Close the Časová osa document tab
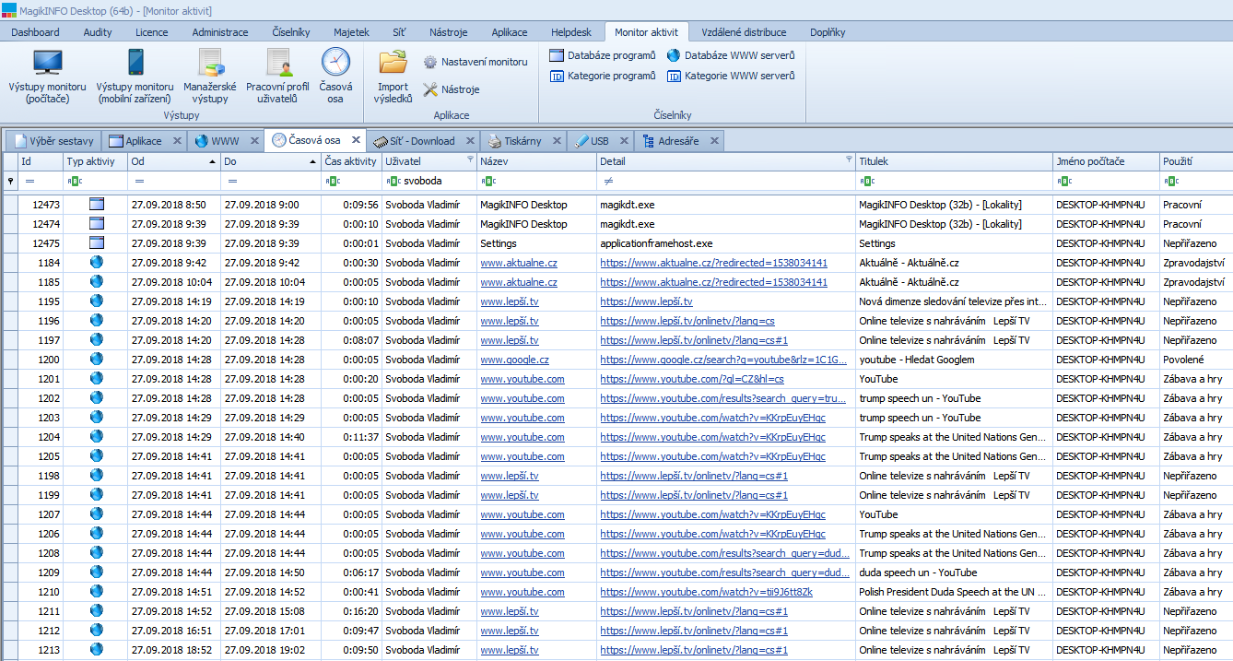 point(356,140)
